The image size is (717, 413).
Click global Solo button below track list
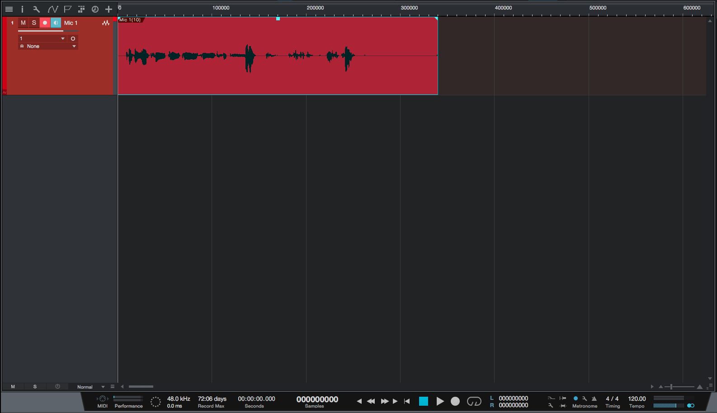pyautogui.click(x=35, y=387)
